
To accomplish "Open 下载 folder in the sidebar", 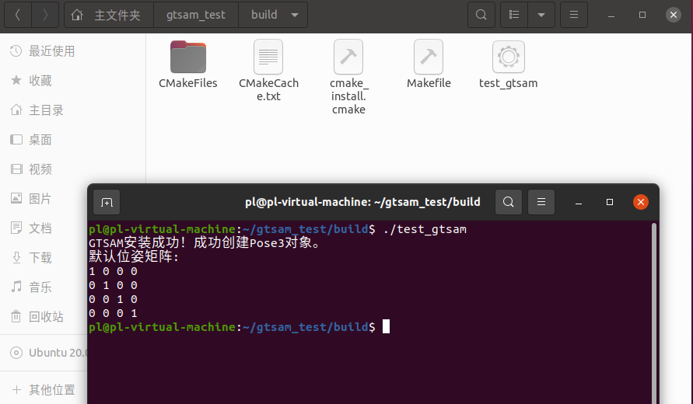I will [40, 258].
